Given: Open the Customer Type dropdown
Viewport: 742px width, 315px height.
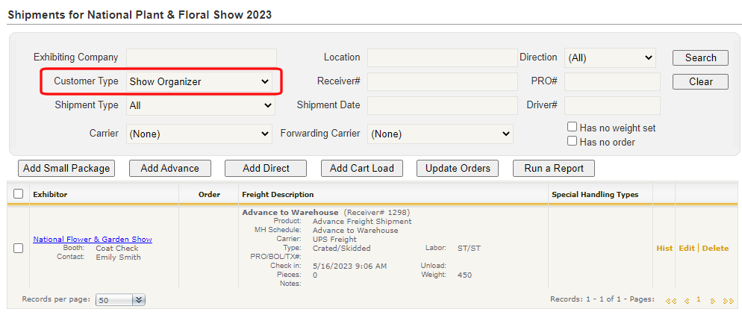Looking at the screenshot, I should [x=199, y=81].
